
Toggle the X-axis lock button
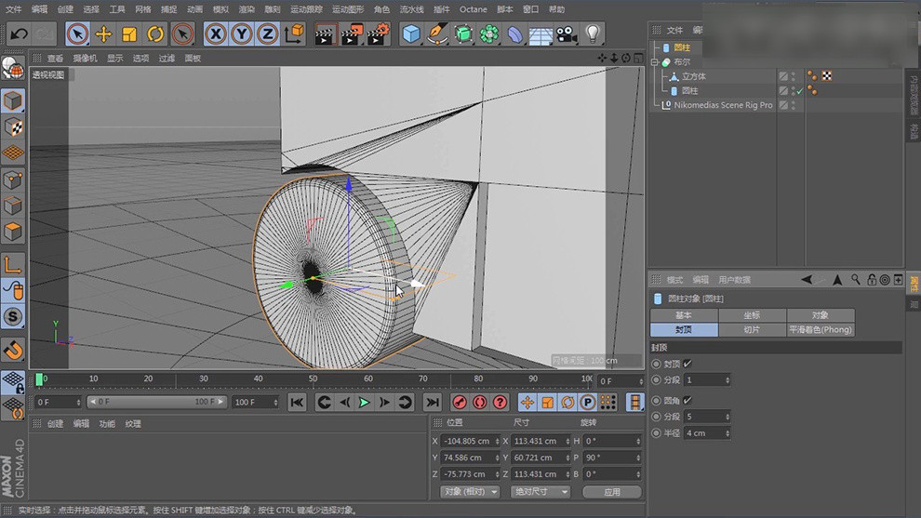[216, 34]
